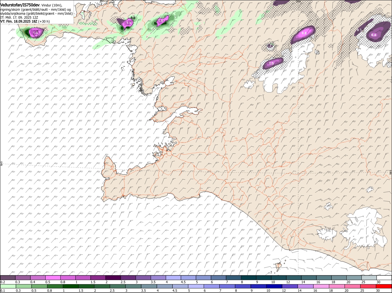The height and width of the screenshot is (293, 392).
Task: Pick rain-row swatch between 8 and 9
Action: (x=243, y=286)
